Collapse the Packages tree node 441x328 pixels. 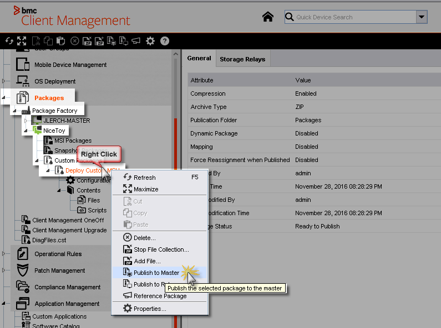(x=4, y=98)
